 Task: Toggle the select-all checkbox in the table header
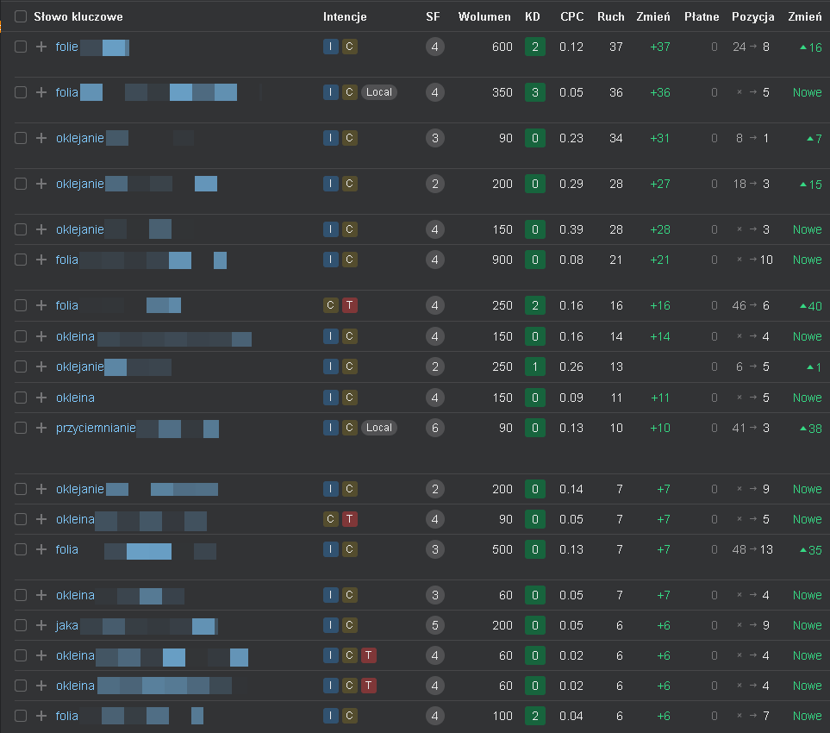pos(21,16)
